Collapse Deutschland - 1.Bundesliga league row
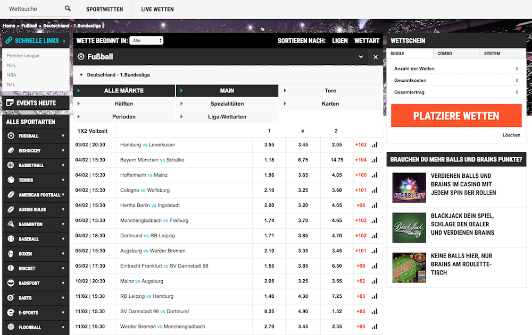Viewport: 532px width, 335px height. [x=81, y=75]
